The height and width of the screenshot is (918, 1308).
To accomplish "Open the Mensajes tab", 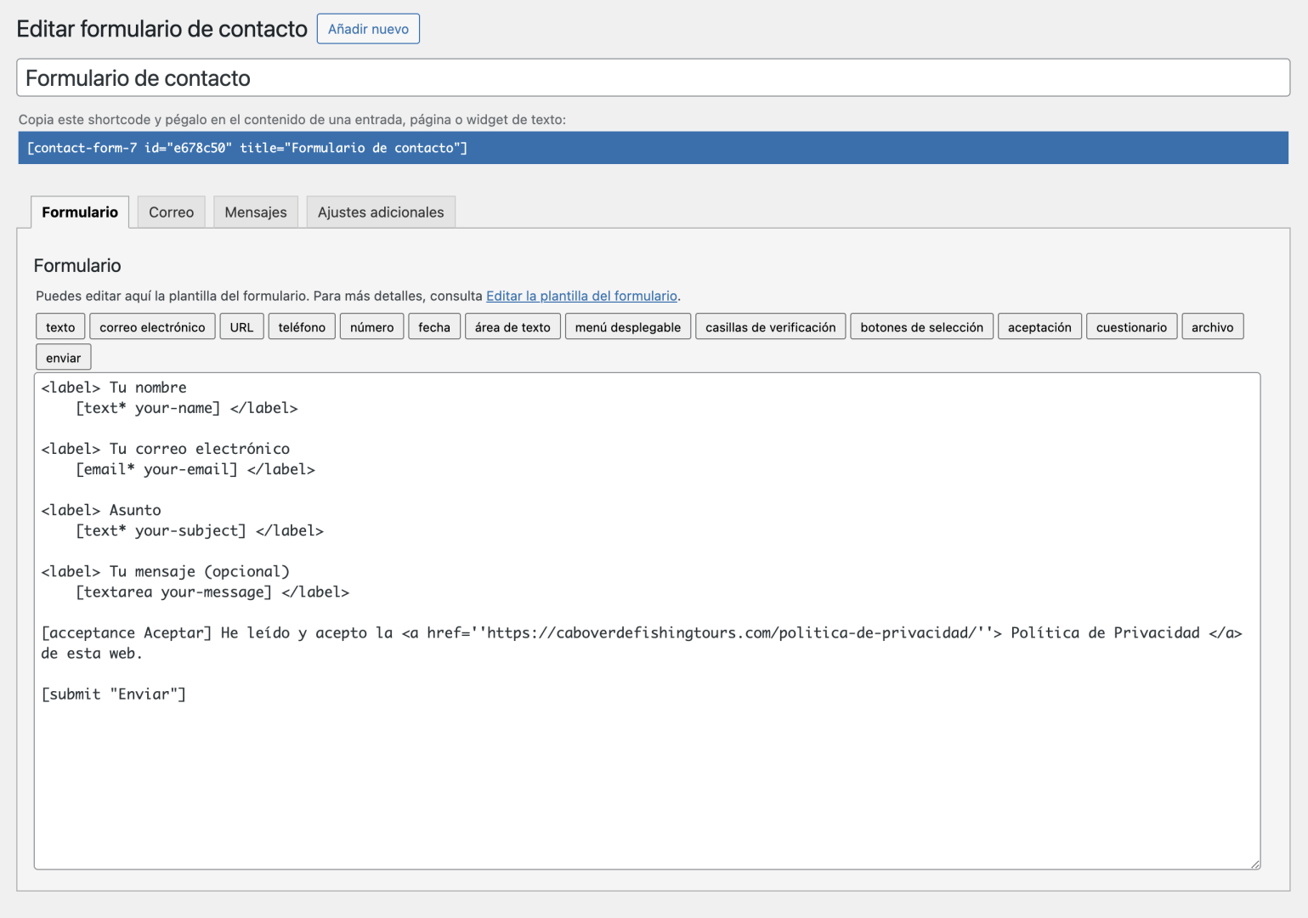I will point(256,212).
